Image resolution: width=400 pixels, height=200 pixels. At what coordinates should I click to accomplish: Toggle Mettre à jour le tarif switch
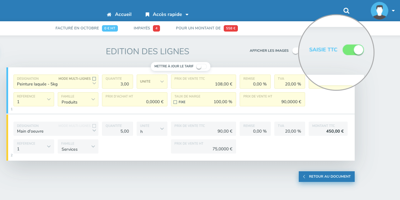tap(201, 66)
